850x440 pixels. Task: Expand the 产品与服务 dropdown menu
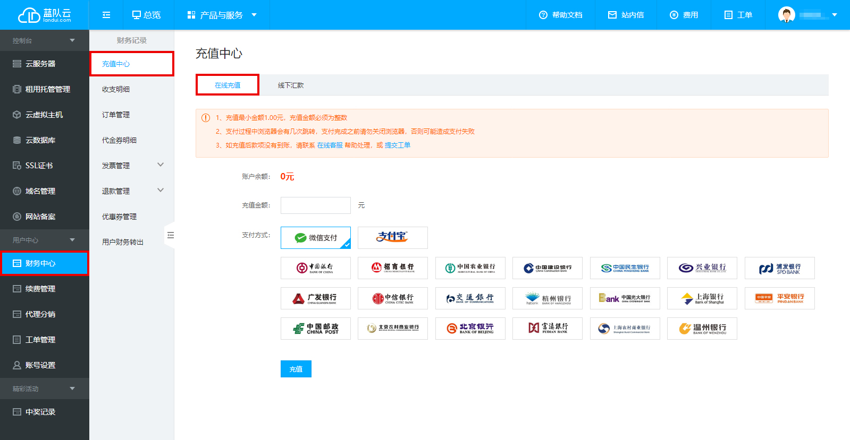click(222, 15)
